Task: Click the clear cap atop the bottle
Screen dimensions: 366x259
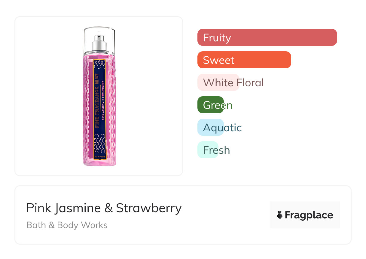Action: [x=99, y=31]
